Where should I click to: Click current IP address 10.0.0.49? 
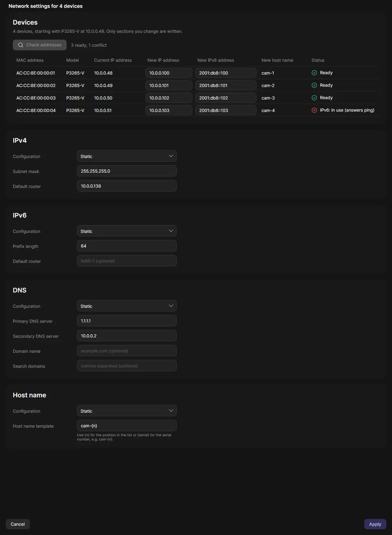pos(103,85)
